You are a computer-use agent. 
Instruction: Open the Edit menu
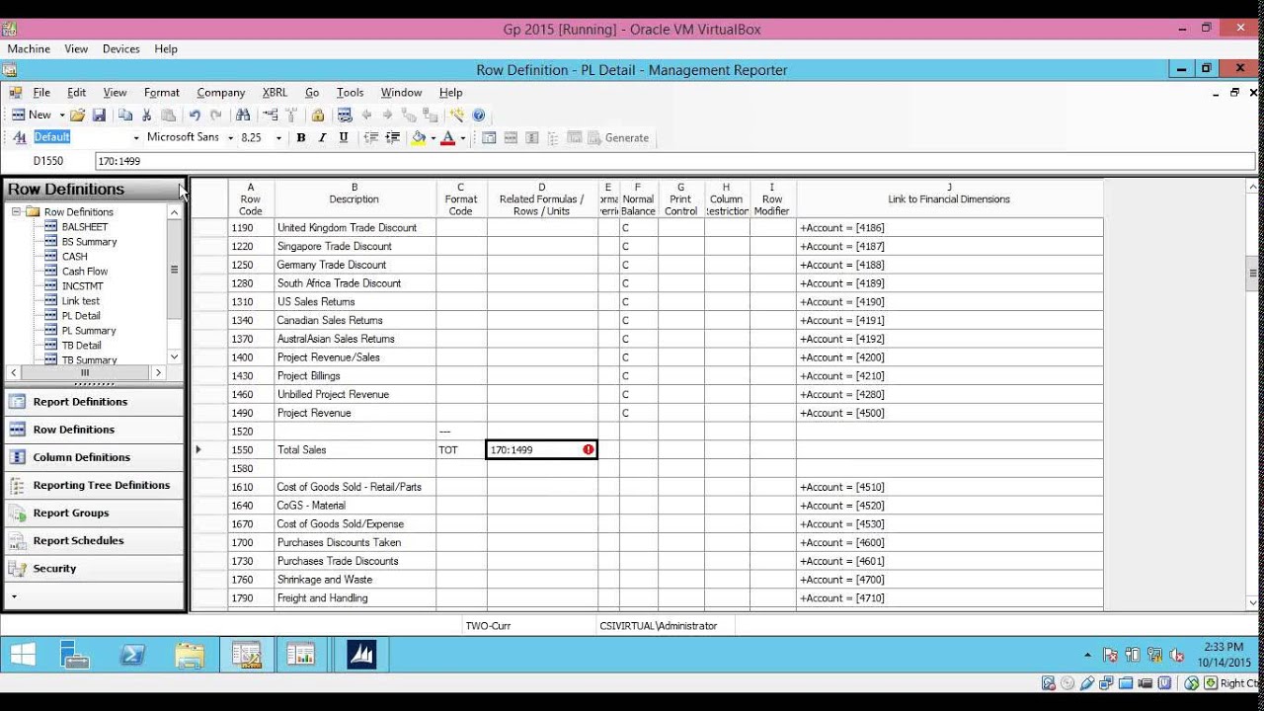pos(77,93)
